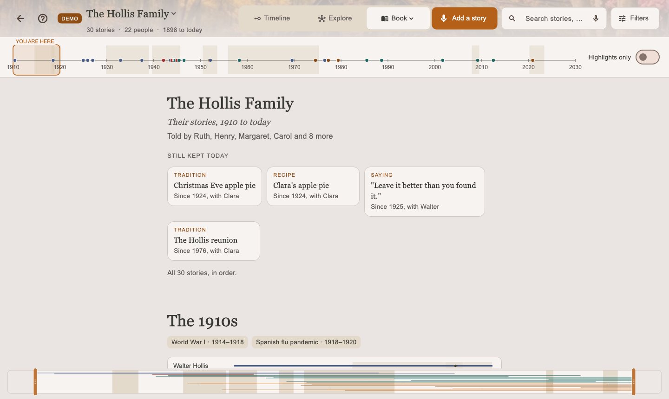Image resolution: width=669 pixels, height=399 pixels.
Task: Click the "Told by Ruth, Henry, Margaret" line
Action: [250, 136]
